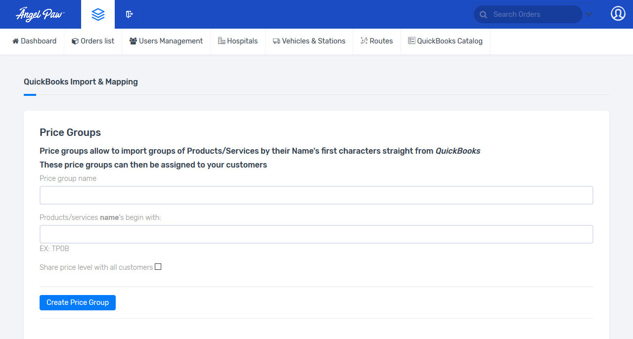Open the Orders list menu item

93,41
